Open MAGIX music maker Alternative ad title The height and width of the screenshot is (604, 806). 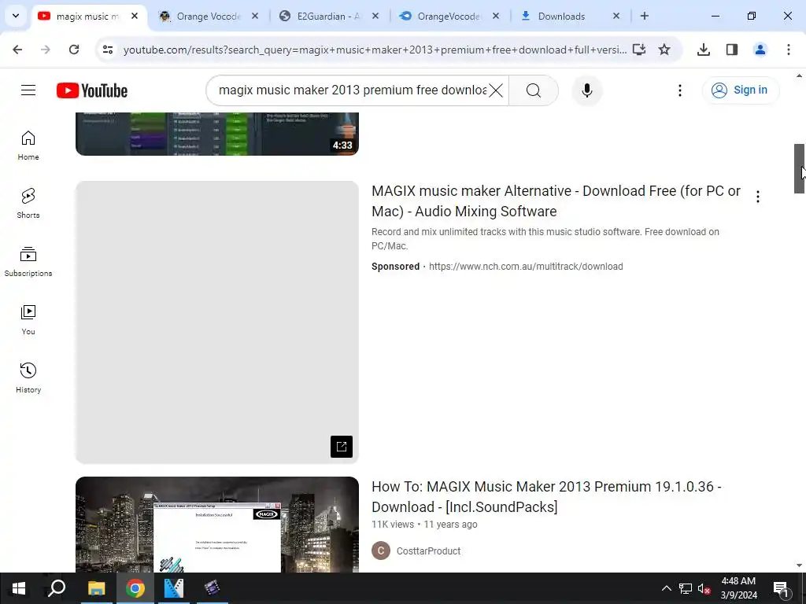(556, 201)
